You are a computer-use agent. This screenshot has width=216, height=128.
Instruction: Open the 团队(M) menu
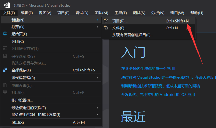pos(102,13)
